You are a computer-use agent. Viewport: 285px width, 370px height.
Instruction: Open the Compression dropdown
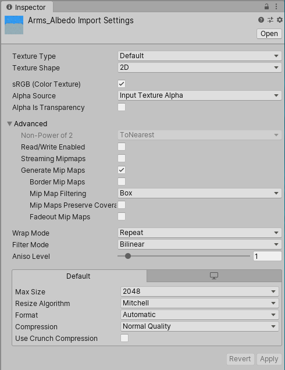(199, 326)
